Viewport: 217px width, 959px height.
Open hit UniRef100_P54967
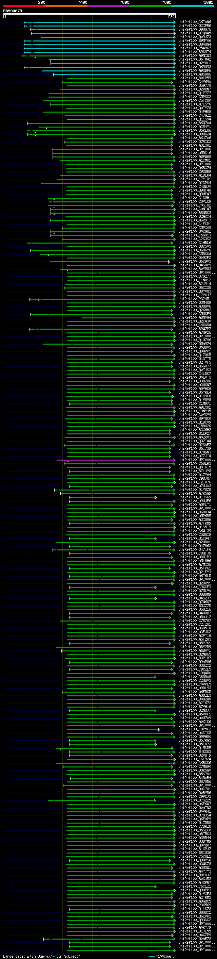pyautogui.click(x=195, y=48)
